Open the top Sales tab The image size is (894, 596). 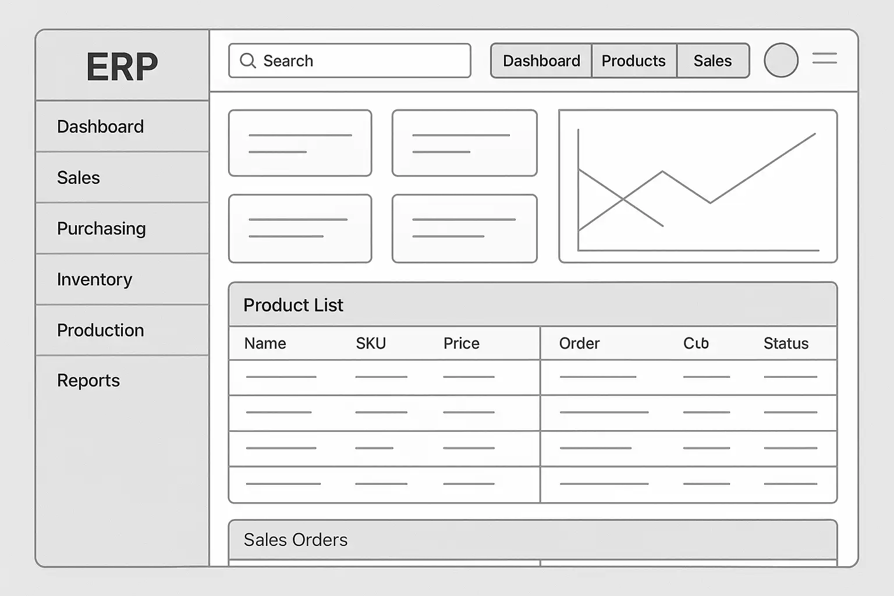[x=712, y=61]
